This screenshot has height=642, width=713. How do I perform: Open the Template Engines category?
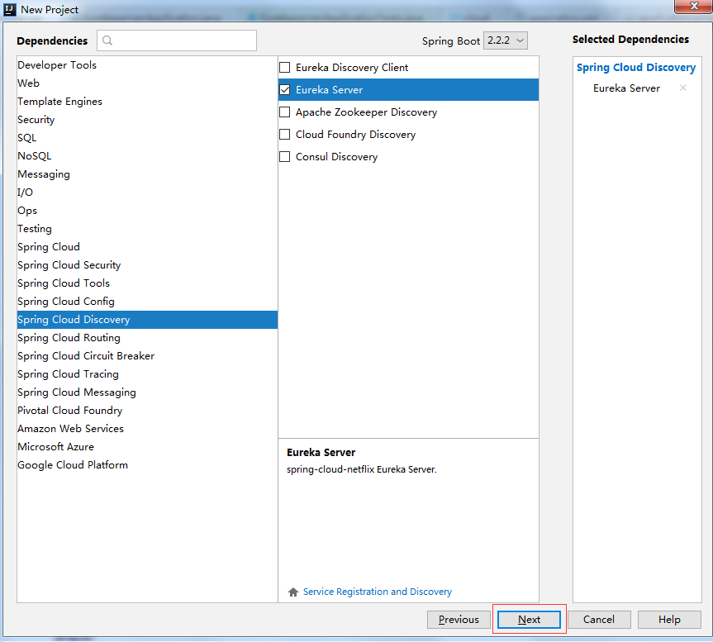tap(147, 102)
